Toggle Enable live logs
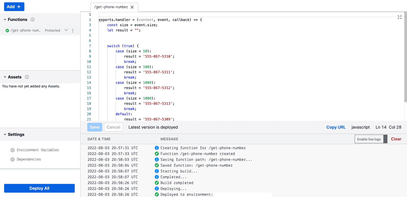407x197 pixels. coord(371,139)
